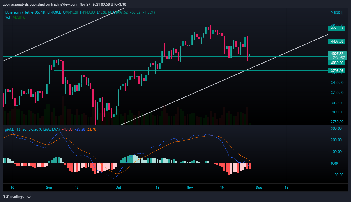Screen dimensions: 351x202
Task: Click the 3250.00 price axis tick
Action: (337, 93)
